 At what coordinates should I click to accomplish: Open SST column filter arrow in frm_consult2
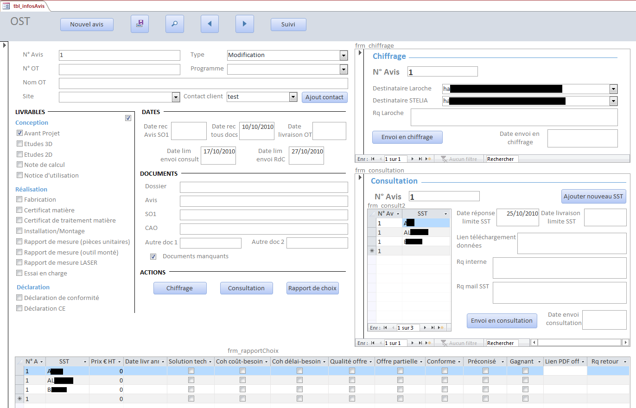(x=445, y=214)
